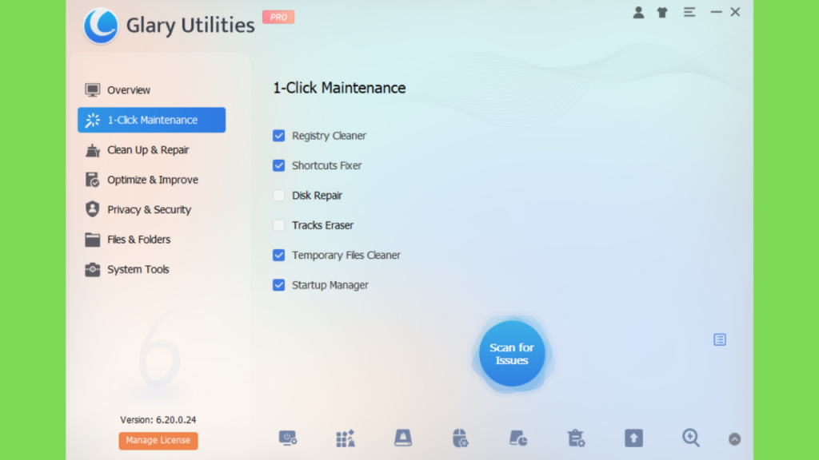
Task: Open the disk space analyzer icon (drive with pie chart)
Action: (518, 438)
